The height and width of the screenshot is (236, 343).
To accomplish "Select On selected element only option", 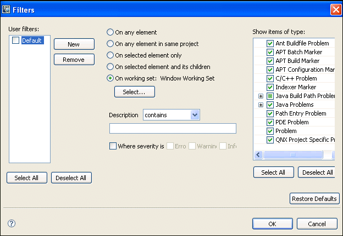I will [x=110, y=55].
